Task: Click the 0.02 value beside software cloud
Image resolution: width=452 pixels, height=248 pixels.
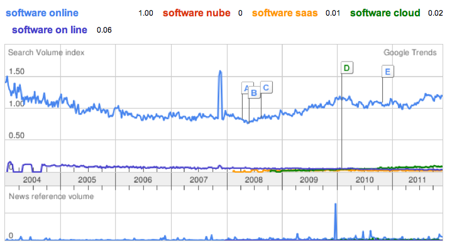Action: 435,13
